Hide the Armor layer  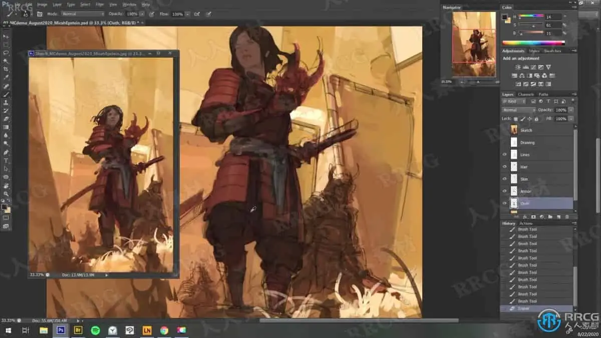(x=505, y=191)
